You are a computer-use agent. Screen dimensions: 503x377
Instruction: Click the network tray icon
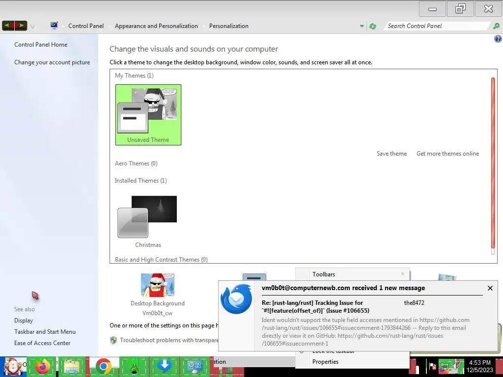coord(444,366)
